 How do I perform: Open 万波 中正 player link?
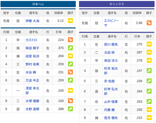32,80
